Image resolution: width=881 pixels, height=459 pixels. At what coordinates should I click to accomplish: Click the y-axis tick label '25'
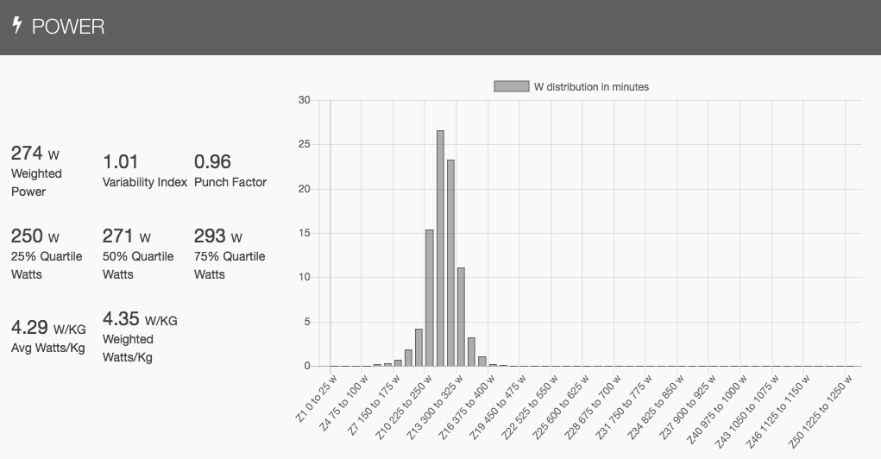click(x=304, y=144)
